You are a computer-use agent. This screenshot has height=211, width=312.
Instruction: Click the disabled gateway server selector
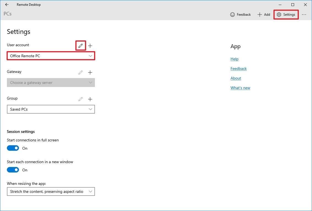[51, 83]
